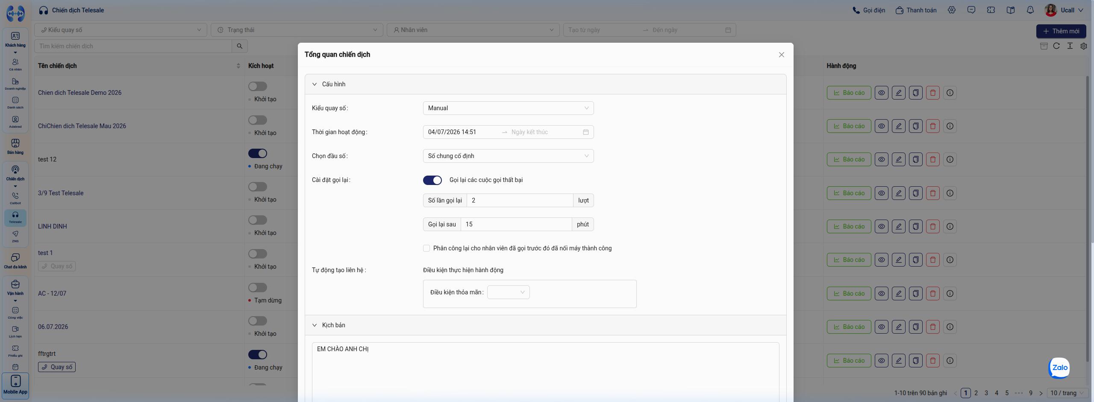Duplicate the 3/9 Test Telesale campaign

tap(915, 193)
